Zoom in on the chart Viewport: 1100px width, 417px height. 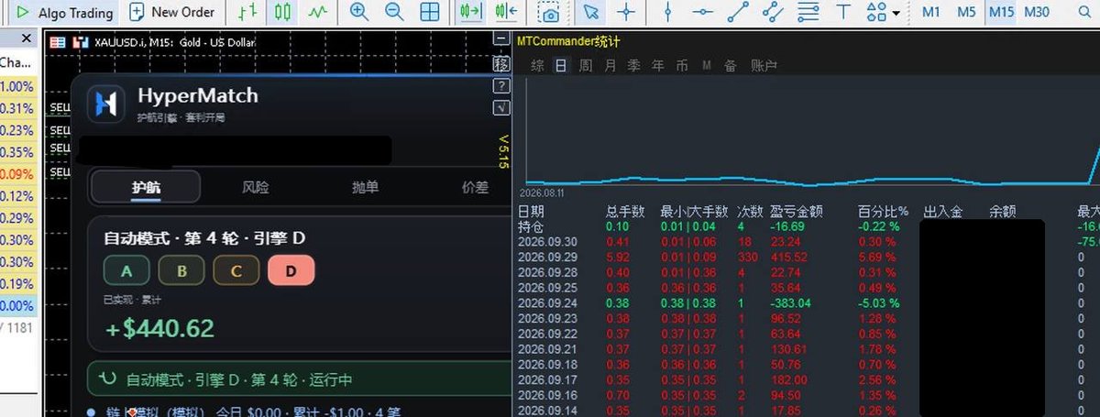click(359, 13)
